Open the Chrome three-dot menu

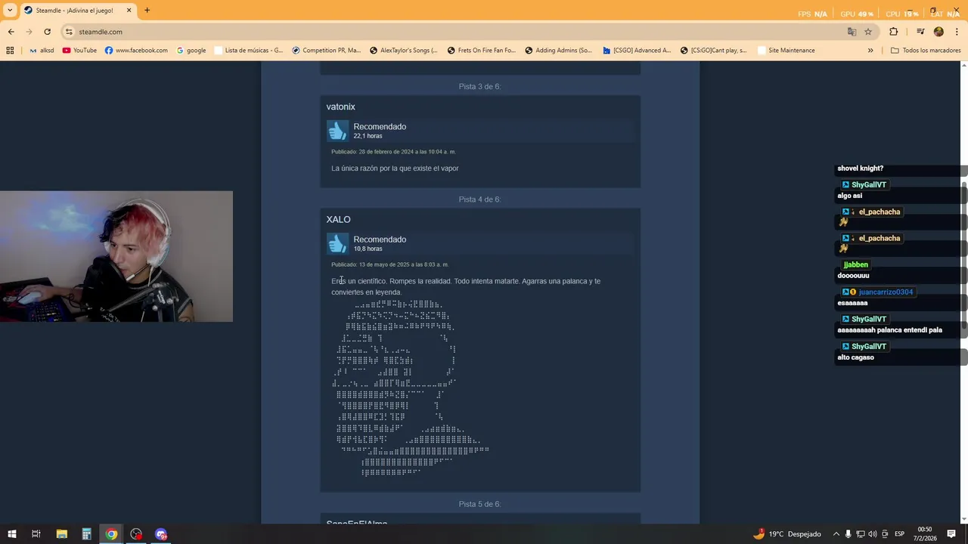tap(957, 32)
